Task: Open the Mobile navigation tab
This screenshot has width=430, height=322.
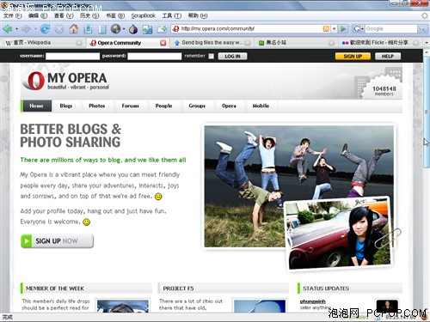Action: (261, 106)
